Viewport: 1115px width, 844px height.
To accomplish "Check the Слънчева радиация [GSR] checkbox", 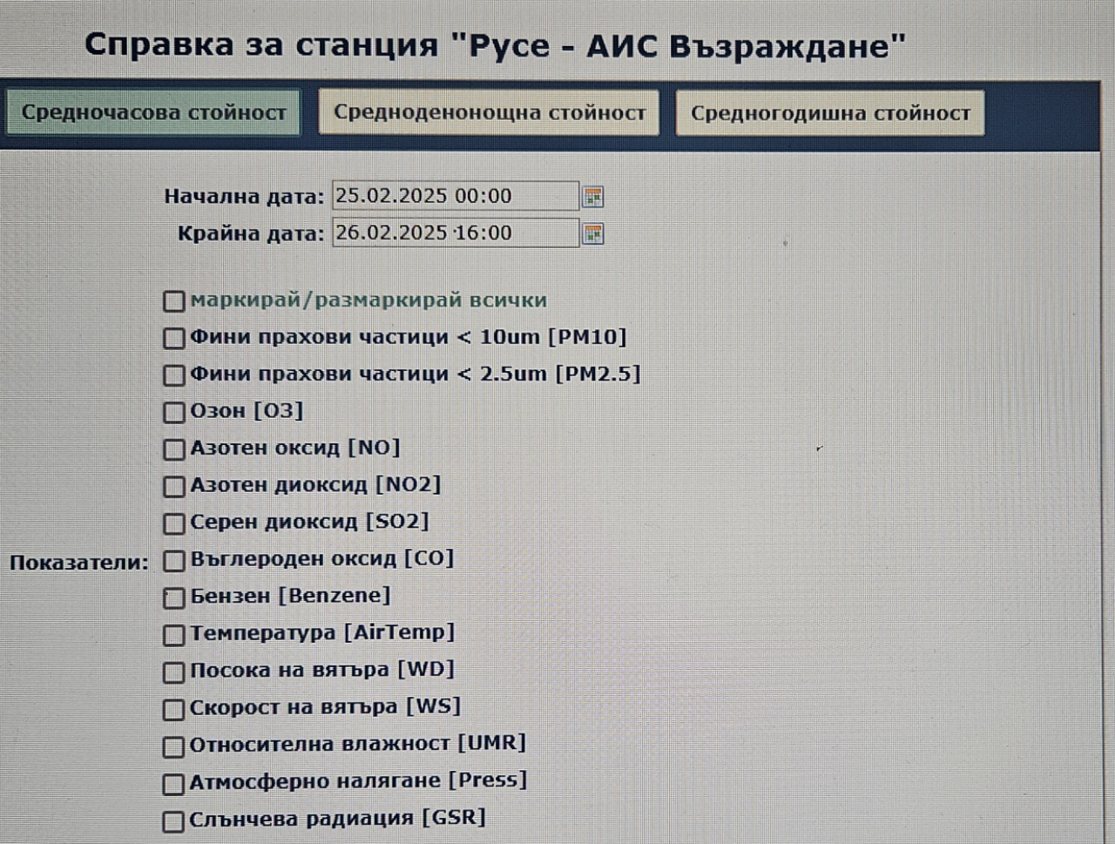I will (174, 821).
